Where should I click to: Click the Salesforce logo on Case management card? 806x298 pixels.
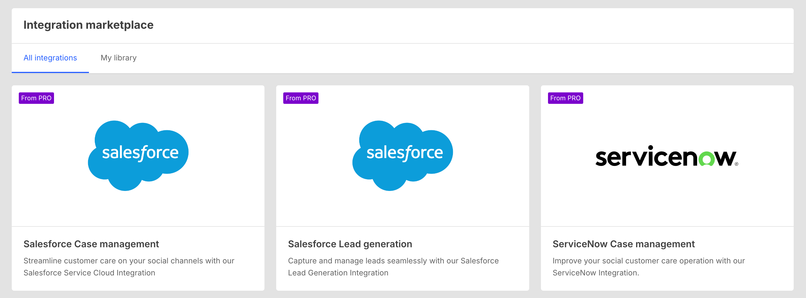pos(138,155)
